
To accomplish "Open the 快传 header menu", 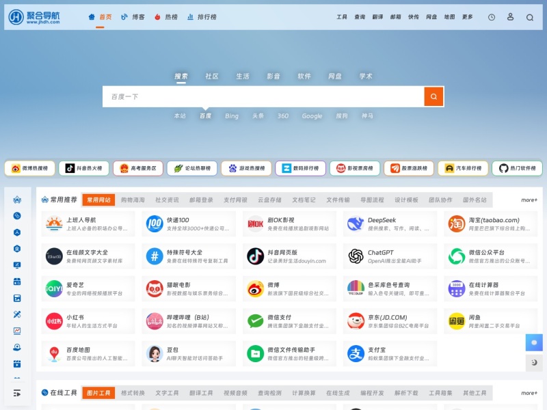I will (414, 16).
